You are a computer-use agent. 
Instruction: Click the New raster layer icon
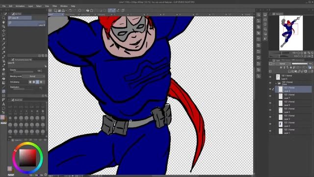pos(289,71)
